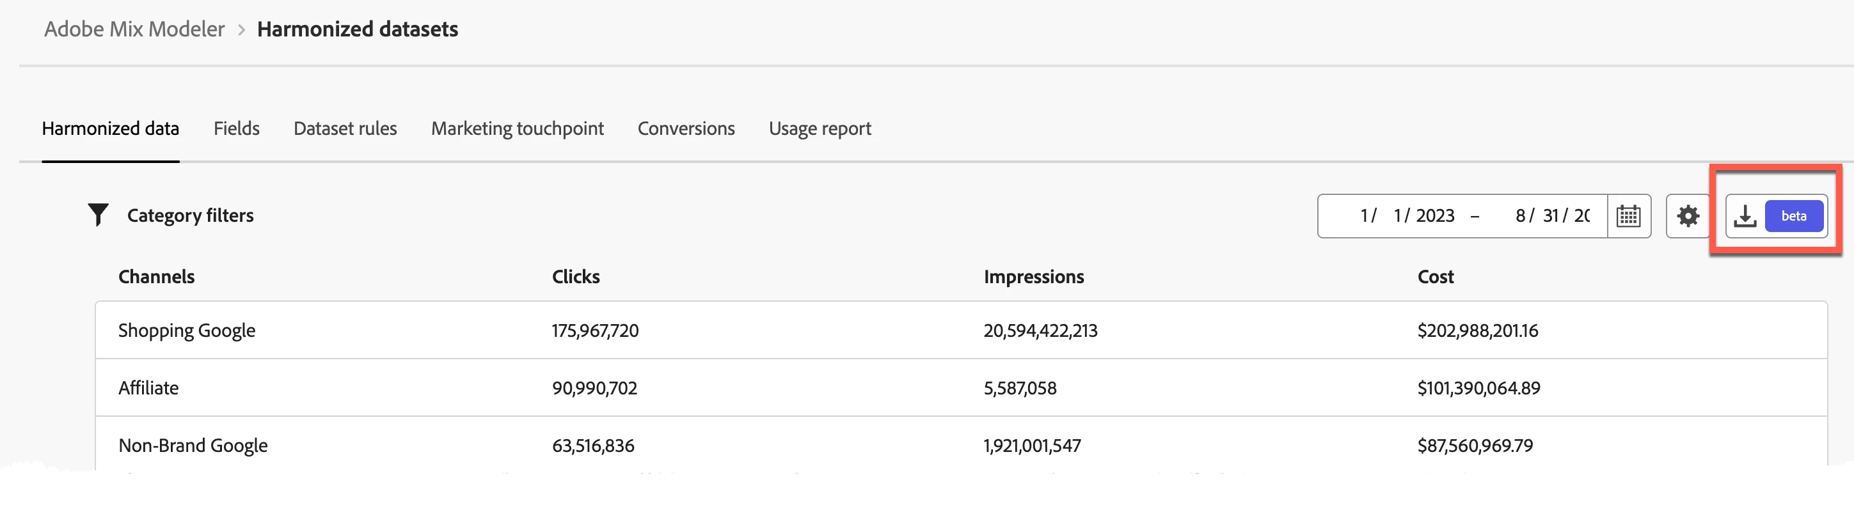Select the Affiliate channel row name
Image resolution: width=1854 pixels, height=505 pixels.
[x=148, y=388]
